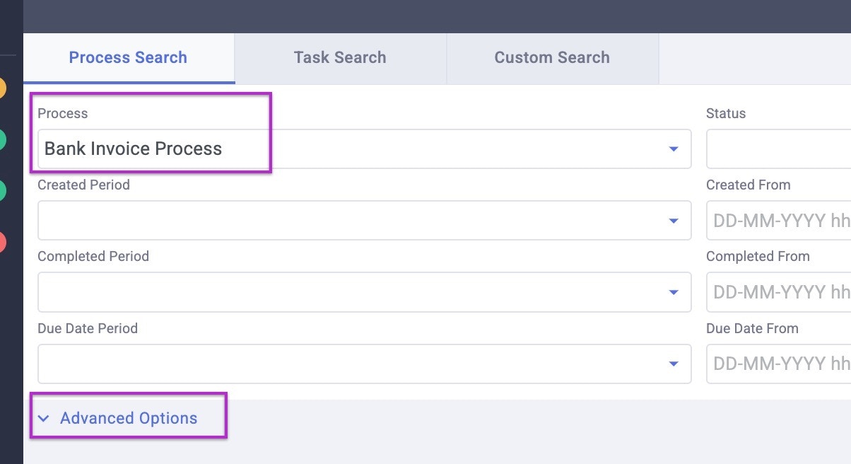Click the red circle sidebar icon
The height and width of the screenshot is (464, 851).
[x=2, y=242]
